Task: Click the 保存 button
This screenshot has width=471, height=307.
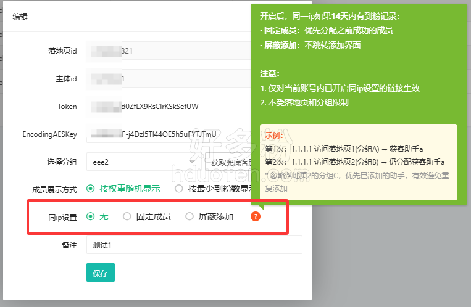Action: click(x=100, y=272)
